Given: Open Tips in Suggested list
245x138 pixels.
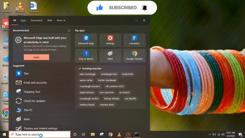Looking at the screenshot, I should click(42, 73).
